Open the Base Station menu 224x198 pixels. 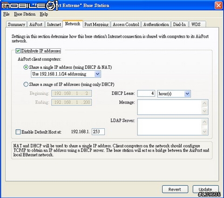point(25,14)
